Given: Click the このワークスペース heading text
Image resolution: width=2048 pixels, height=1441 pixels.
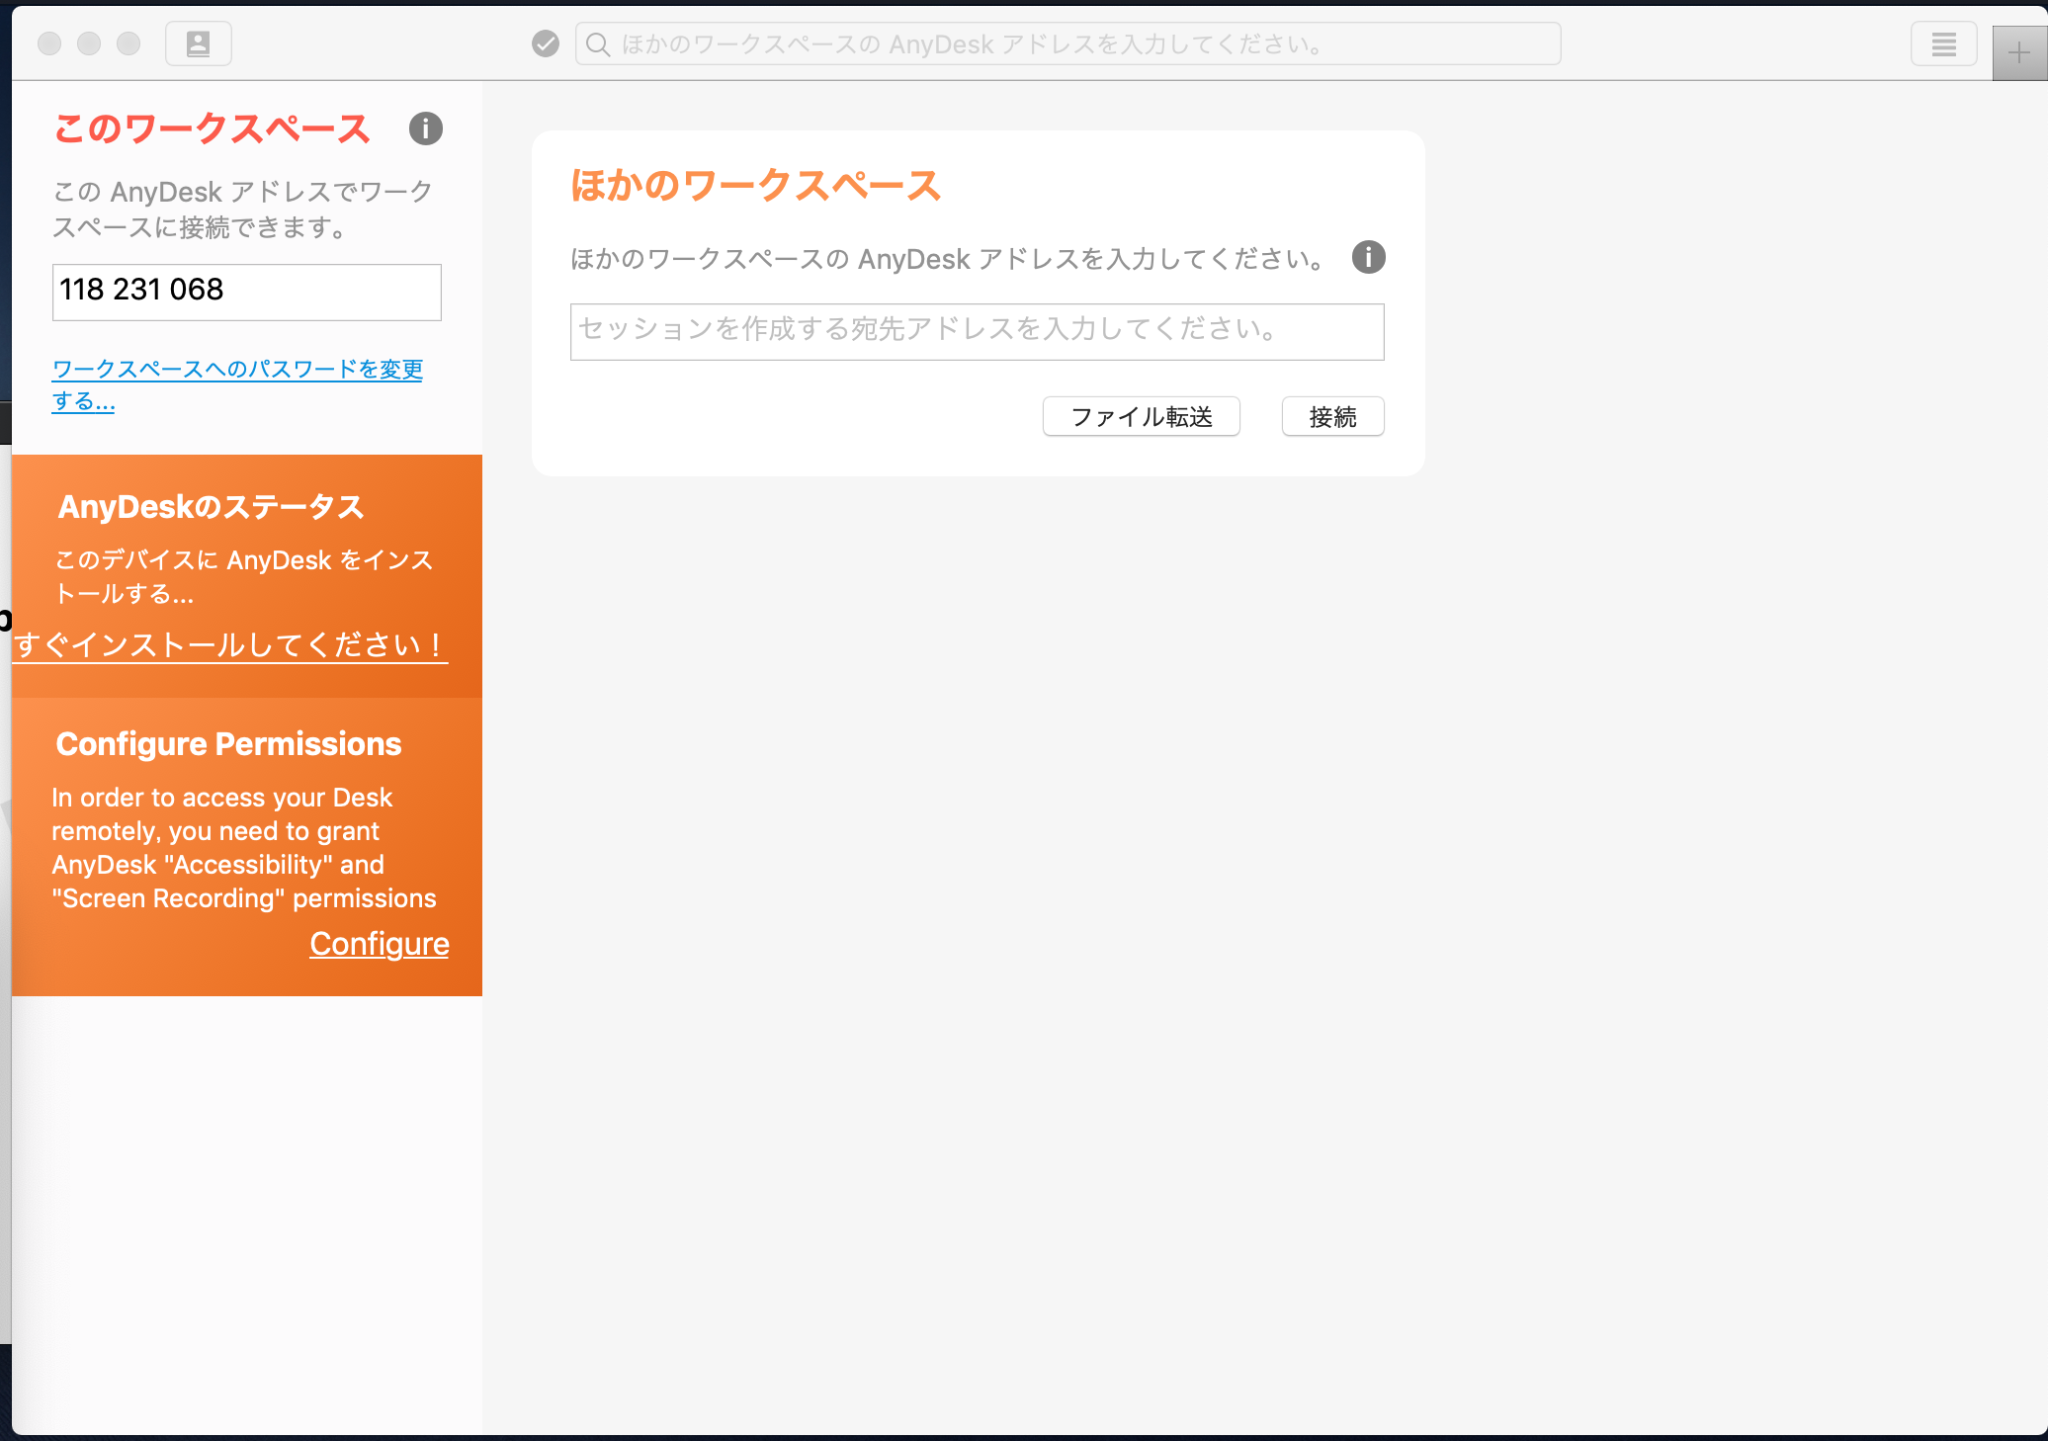Looking at the screenshot, I should pyautogui.click(x=213, y=128).
